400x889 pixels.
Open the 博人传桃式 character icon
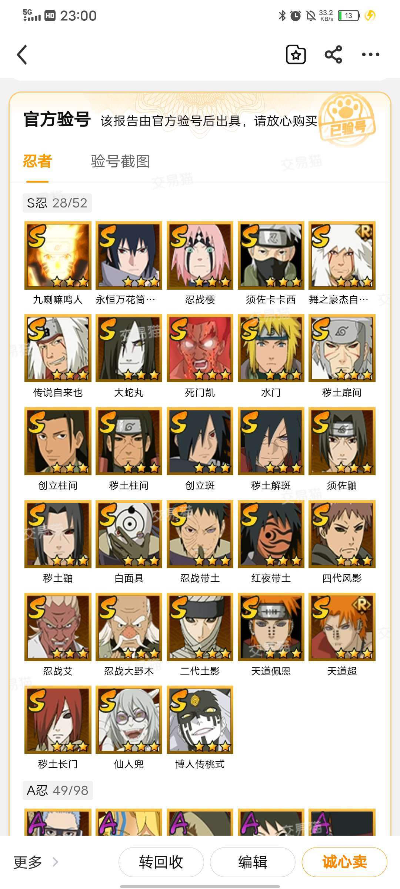(200, 720)
